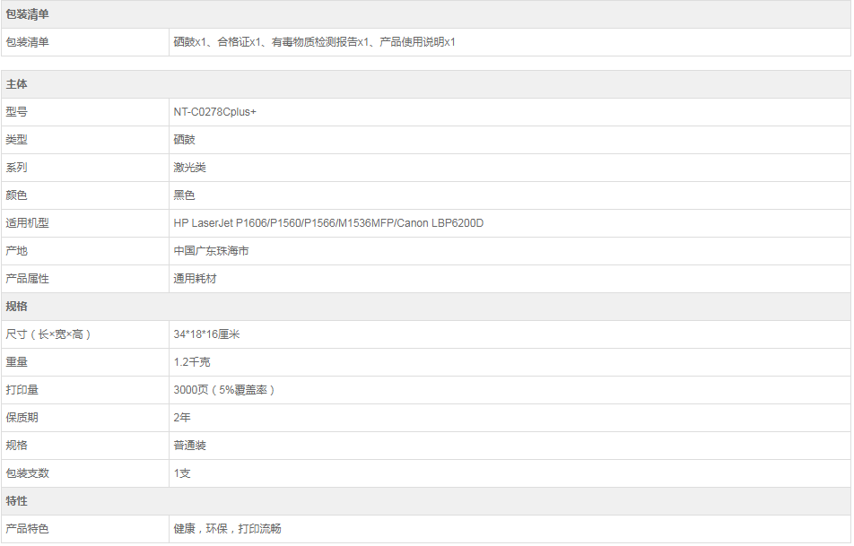The width and height of the screenshot is (854, 546).
Task: Select the 1支 quantity value
Action: pyautogui.click(x=182, y=473)
